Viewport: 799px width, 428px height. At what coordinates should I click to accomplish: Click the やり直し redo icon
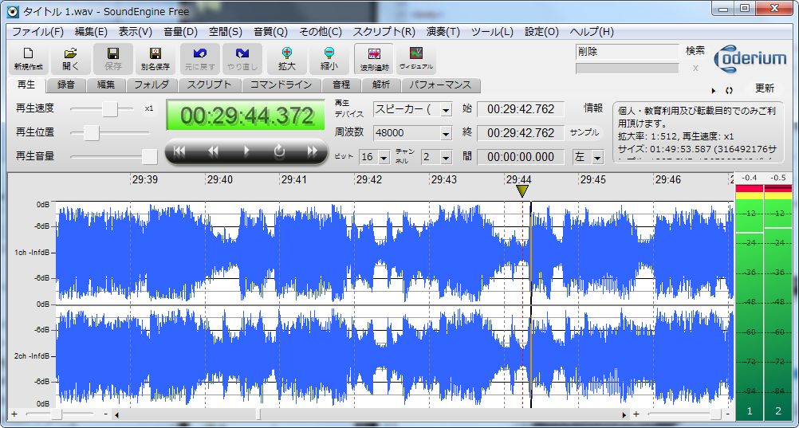[x=242, y=59]
